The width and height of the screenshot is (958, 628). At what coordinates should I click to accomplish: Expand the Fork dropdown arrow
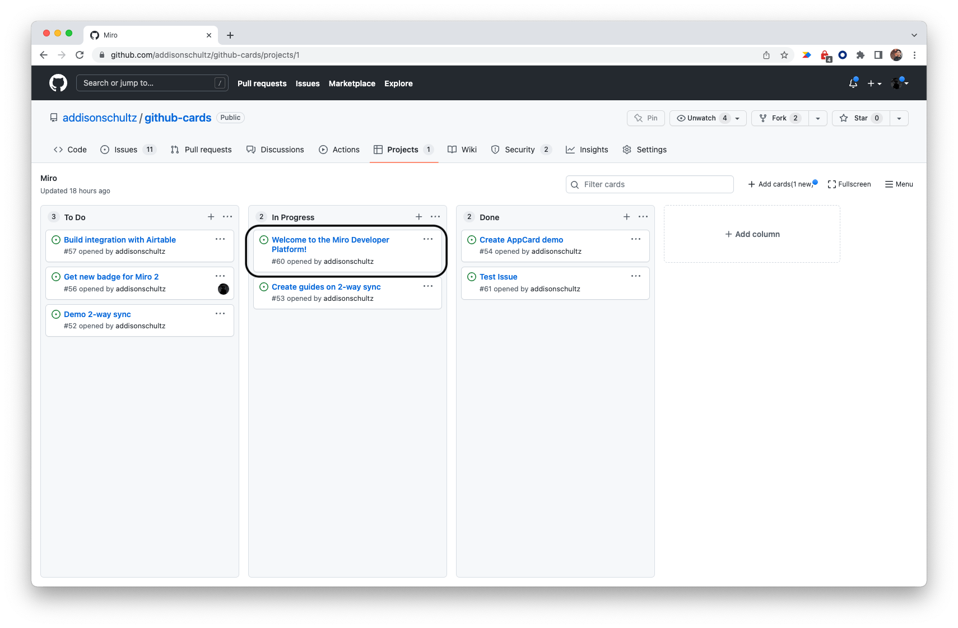coord(817,118)
